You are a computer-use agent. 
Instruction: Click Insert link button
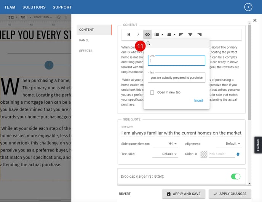tap(198, 101)
